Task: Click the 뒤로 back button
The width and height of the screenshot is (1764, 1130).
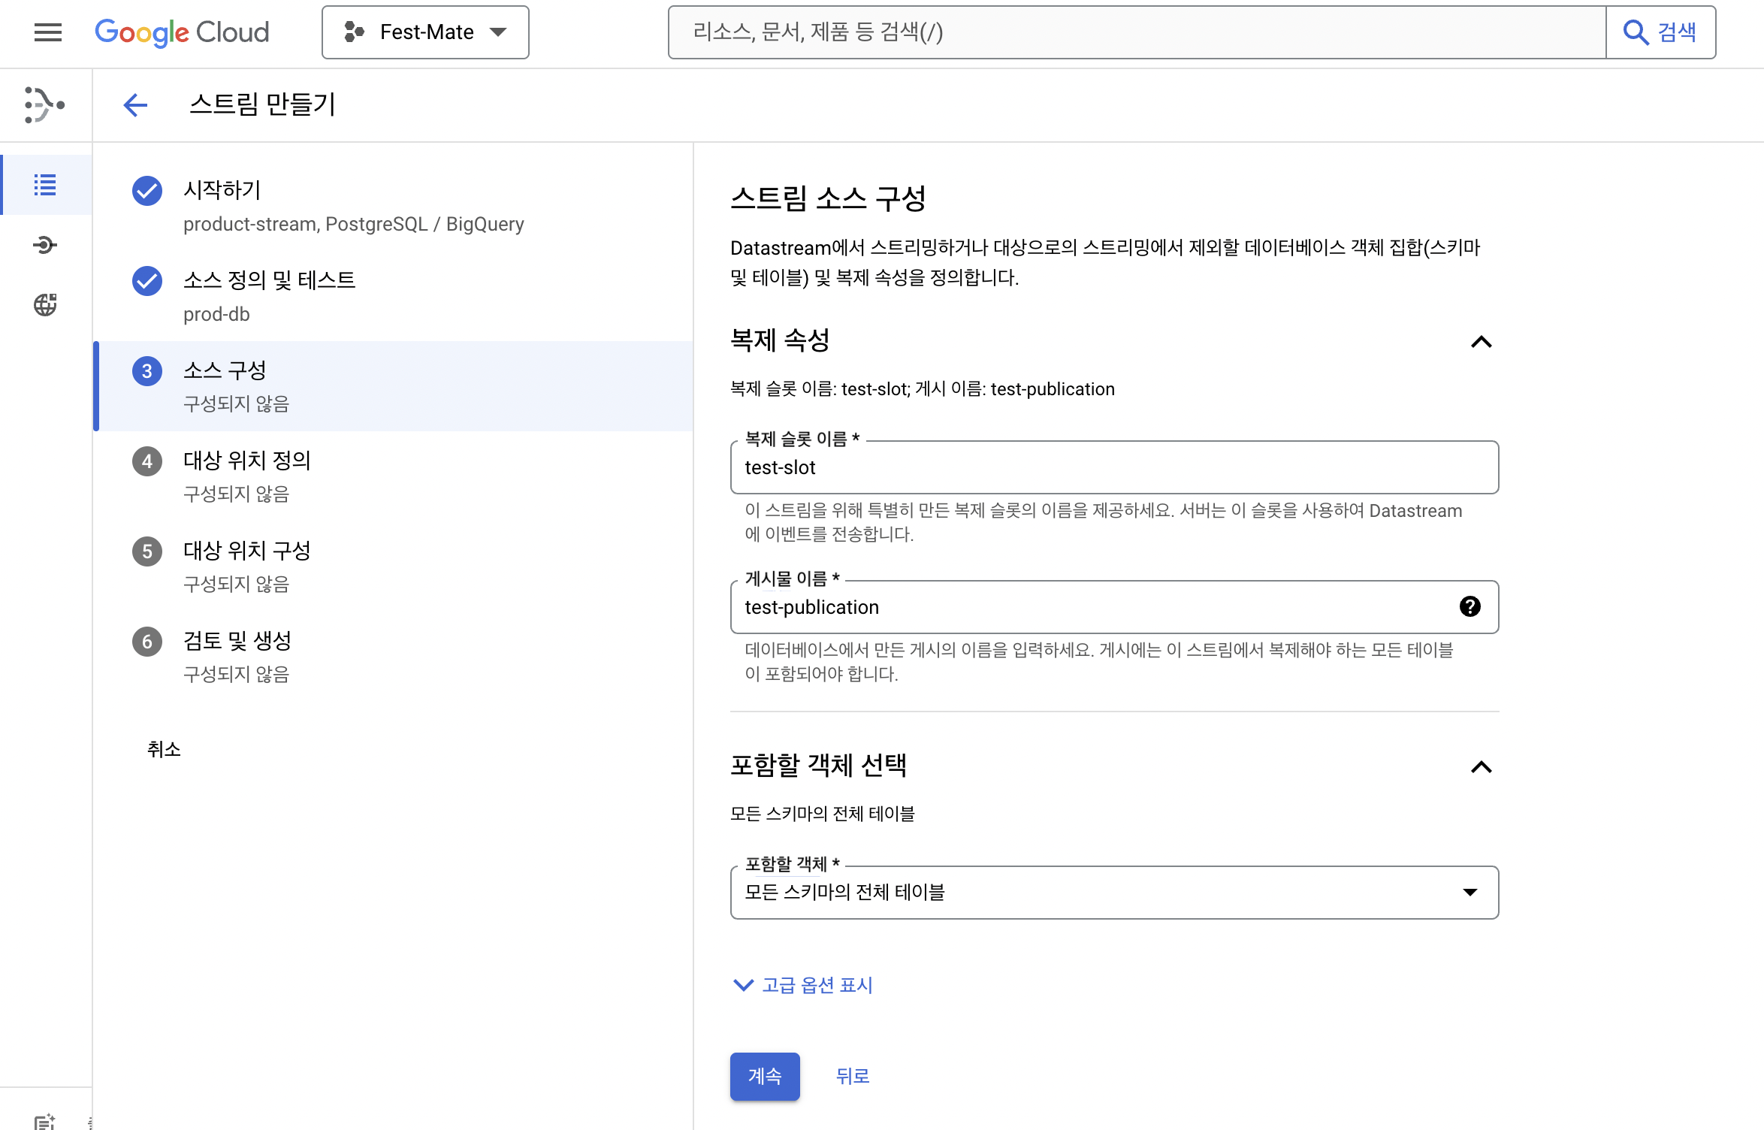Action: point(853,1077)
